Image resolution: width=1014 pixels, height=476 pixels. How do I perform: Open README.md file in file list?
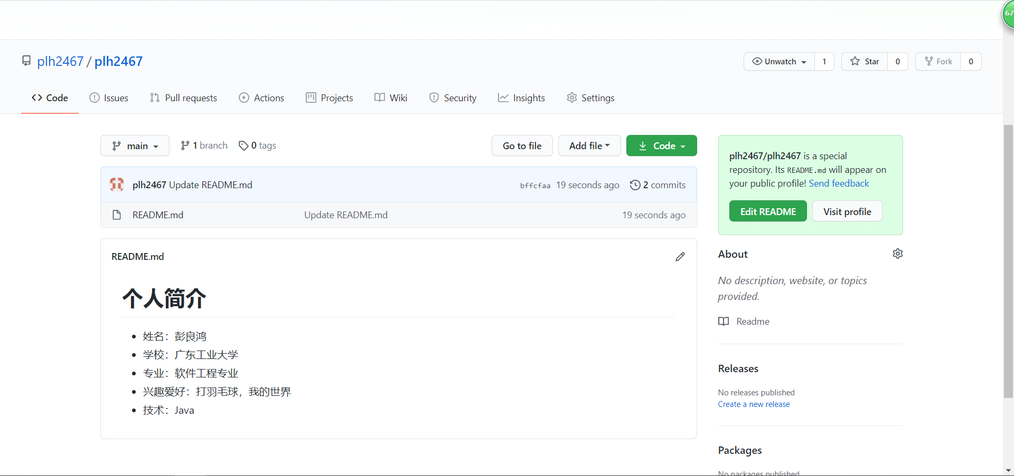(x=158, y=215)
